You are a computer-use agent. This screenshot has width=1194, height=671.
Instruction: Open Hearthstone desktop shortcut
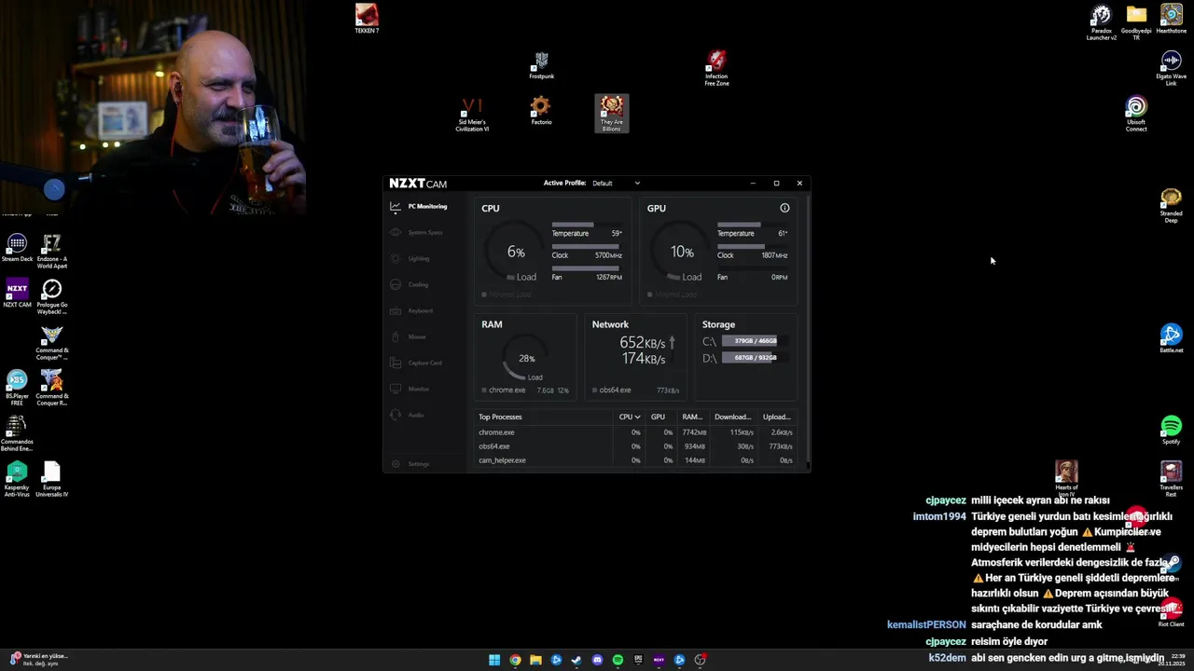1172,19
